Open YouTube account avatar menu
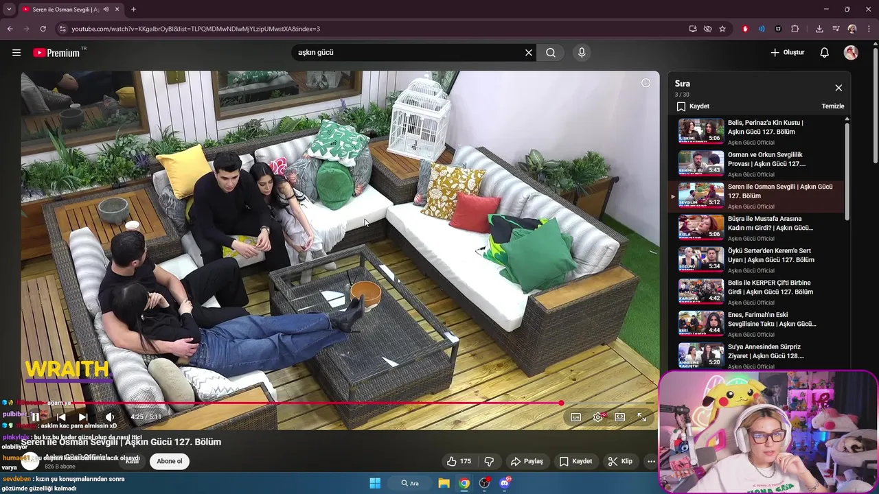The width and height of the screenshot is (879, 494). point(851,52)
